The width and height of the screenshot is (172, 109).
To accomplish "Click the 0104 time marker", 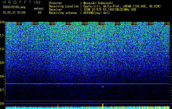I will [68, 23].
